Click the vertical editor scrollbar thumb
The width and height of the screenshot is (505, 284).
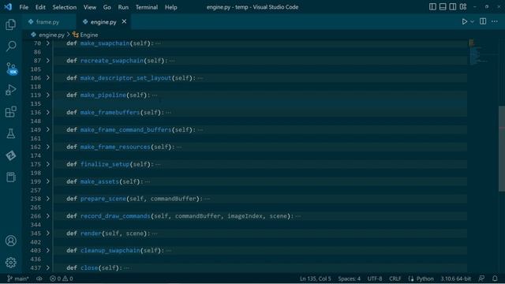click(x=502, y=148)
